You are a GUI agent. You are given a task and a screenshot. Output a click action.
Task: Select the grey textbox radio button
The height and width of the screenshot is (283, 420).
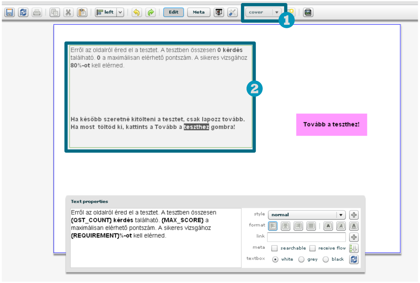[x=301, y=259]
